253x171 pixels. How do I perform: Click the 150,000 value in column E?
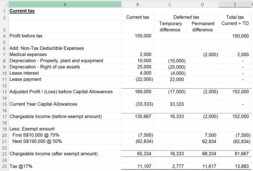pyautogui.click(x=240, y=36)
